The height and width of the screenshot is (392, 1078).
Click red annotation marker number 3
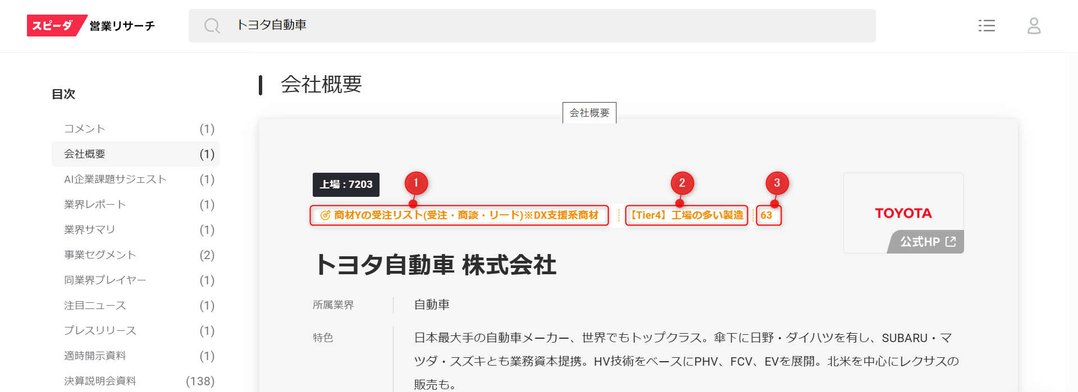[x=777, y=183]
